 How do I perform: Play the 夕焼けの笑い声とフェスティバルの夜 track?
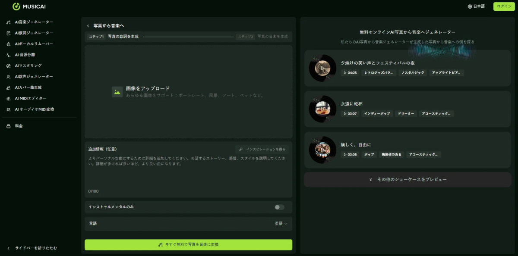(x=322, y=67)
